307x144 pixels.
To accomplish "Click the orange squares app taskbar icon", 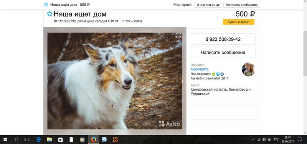I will [116, 139].
